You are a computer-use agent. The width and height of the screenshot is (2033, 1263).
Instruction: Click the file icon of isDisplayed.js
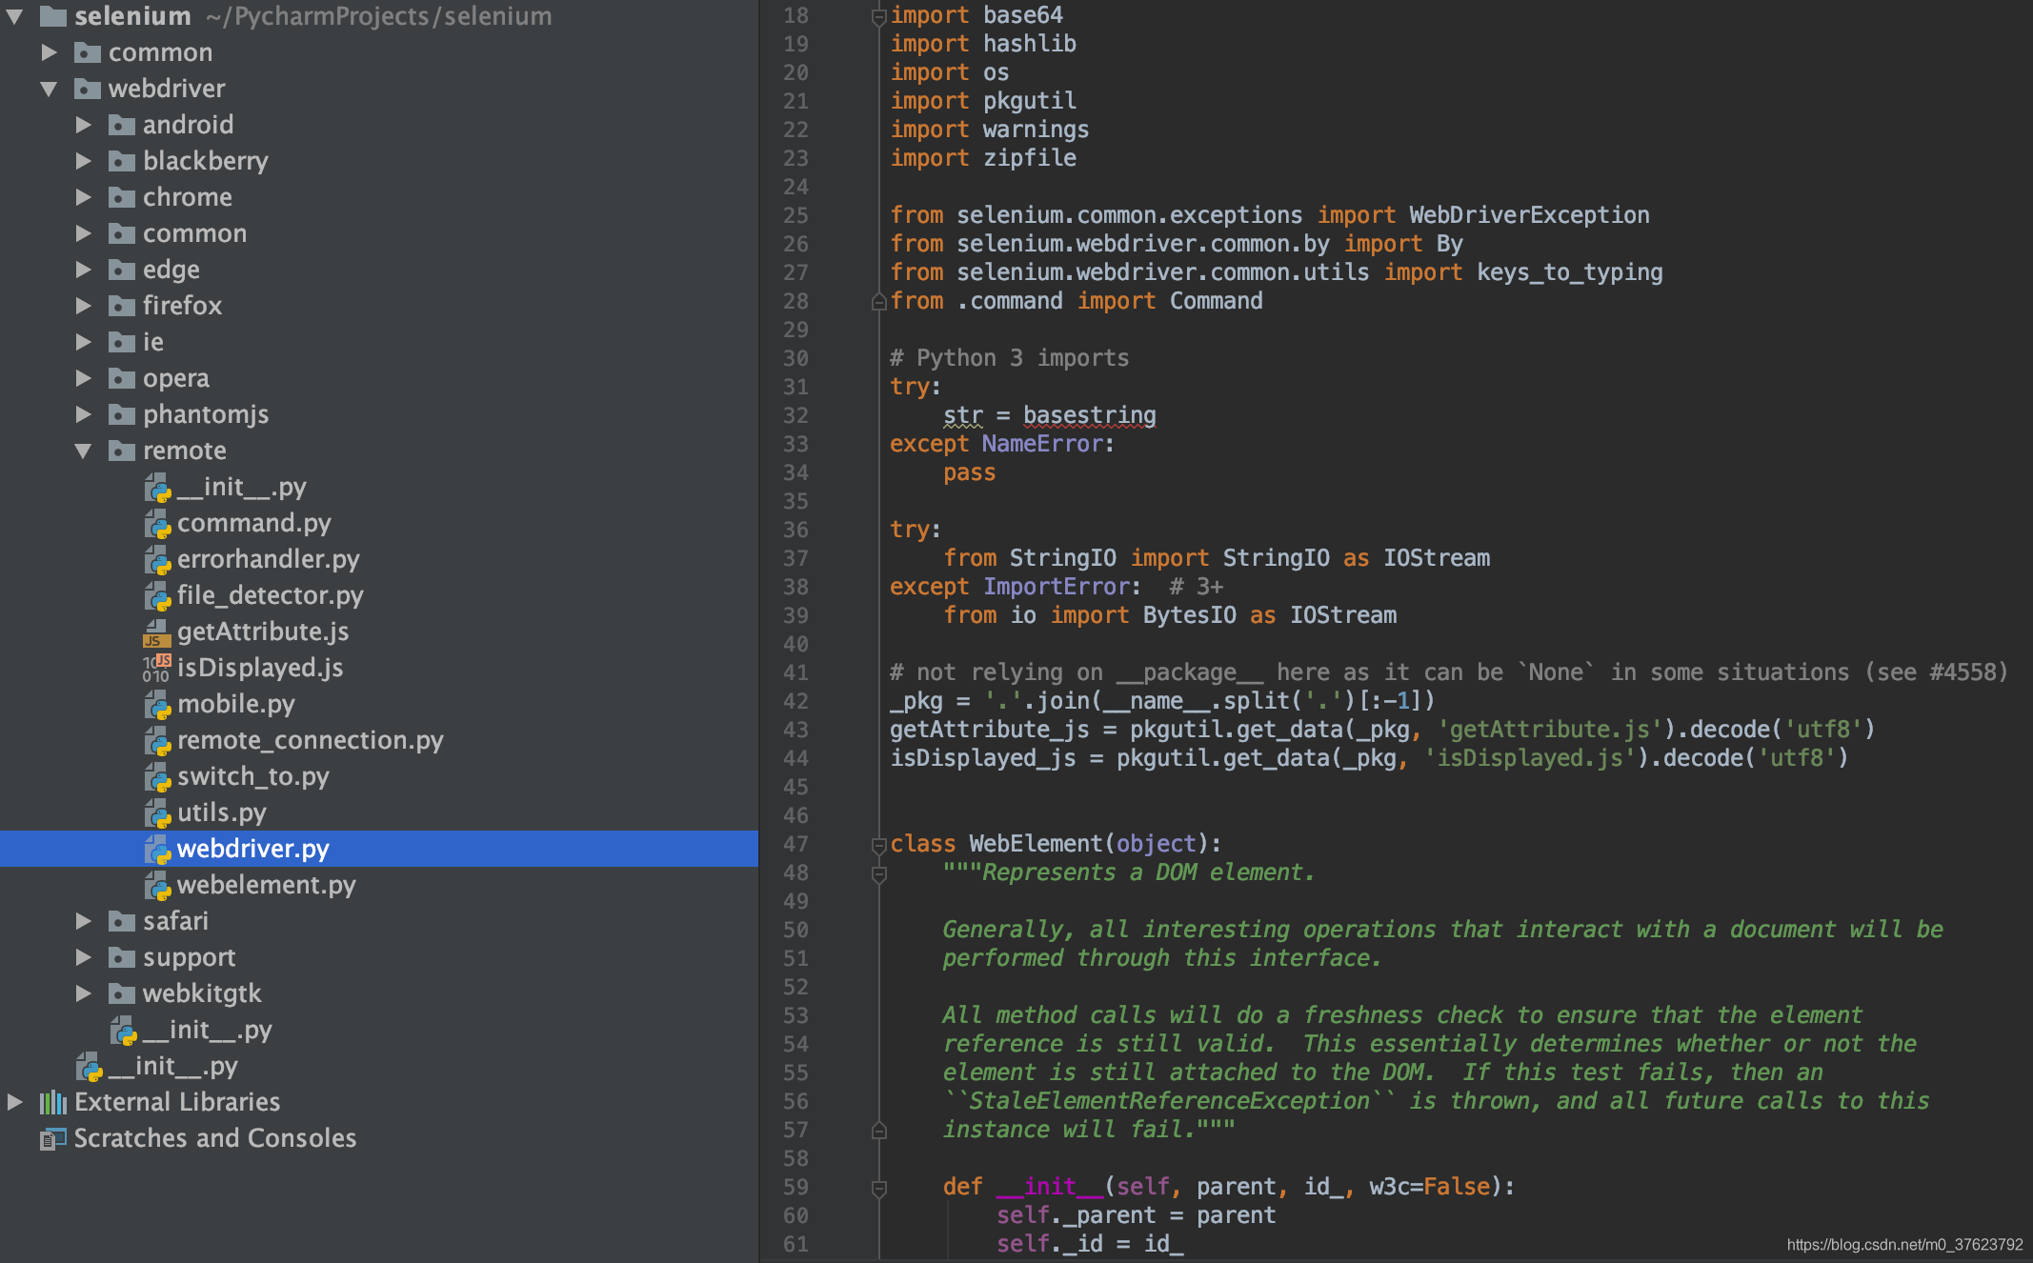tap(157, 669)
